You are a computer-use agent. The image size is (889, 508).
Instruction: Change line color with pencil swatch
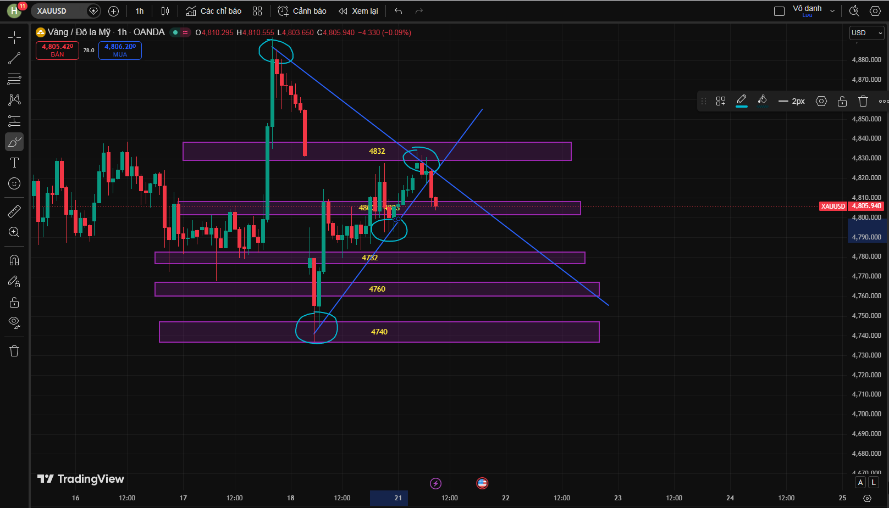click(x=742, y=101)
